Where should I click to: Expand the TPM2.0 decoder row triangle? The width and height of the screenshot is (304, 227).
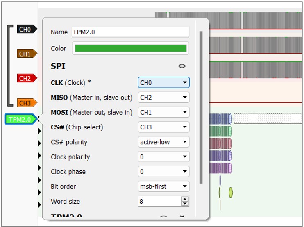39,119
